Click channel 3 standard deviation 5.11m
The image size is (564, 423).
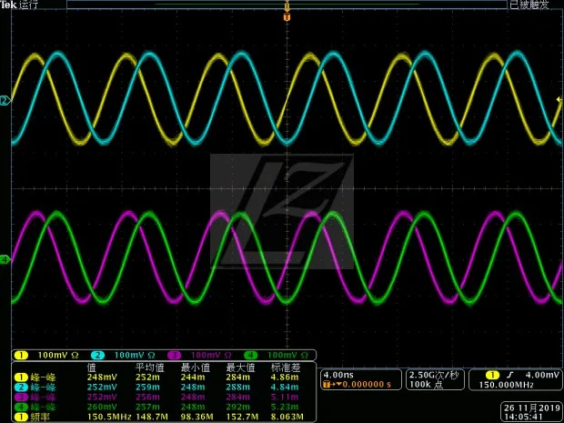[x=285, y=398]
